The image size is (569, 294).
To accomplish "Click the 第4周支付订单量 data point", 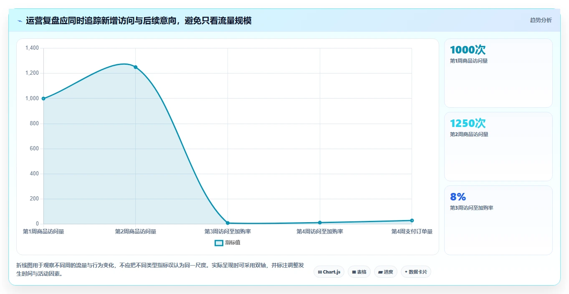I will [412, 220].
